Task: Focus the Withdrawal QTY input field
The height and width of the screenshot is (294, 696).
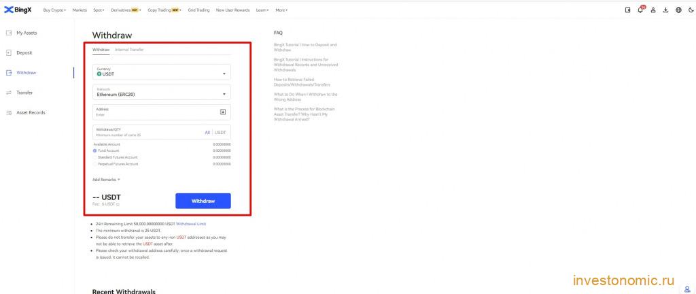Action: 162,132
